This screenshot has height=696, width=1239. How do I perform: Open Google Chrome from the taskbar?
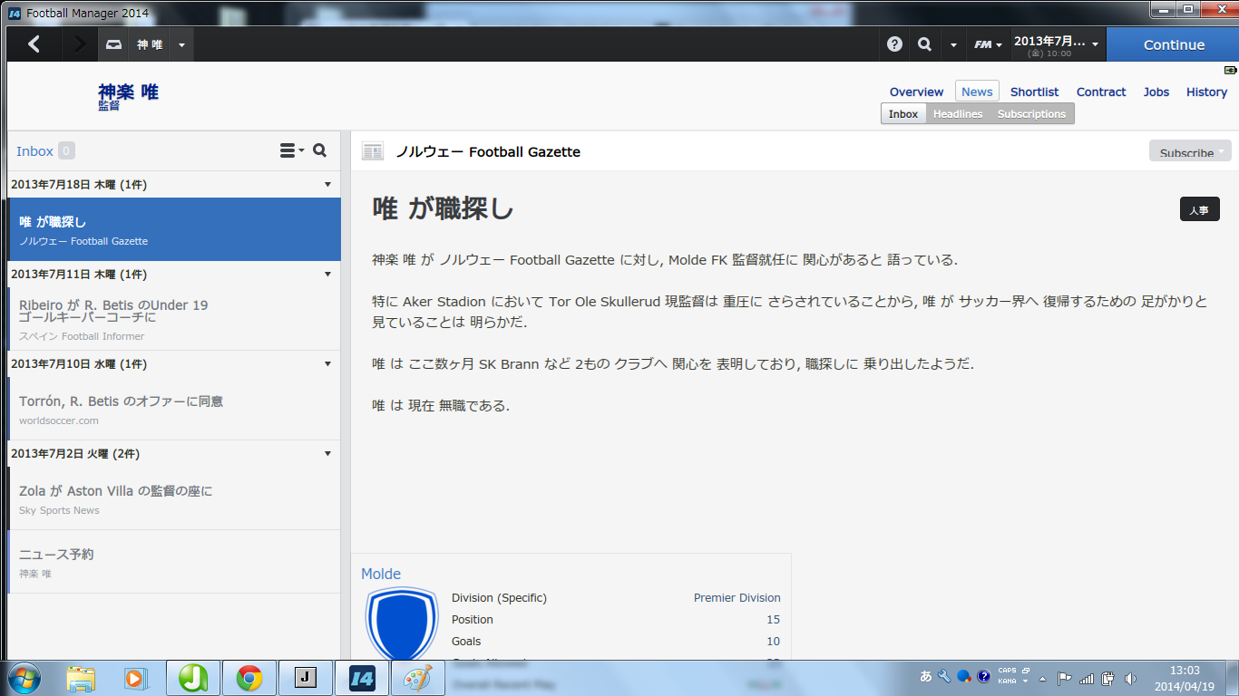(x=249, y=677)
